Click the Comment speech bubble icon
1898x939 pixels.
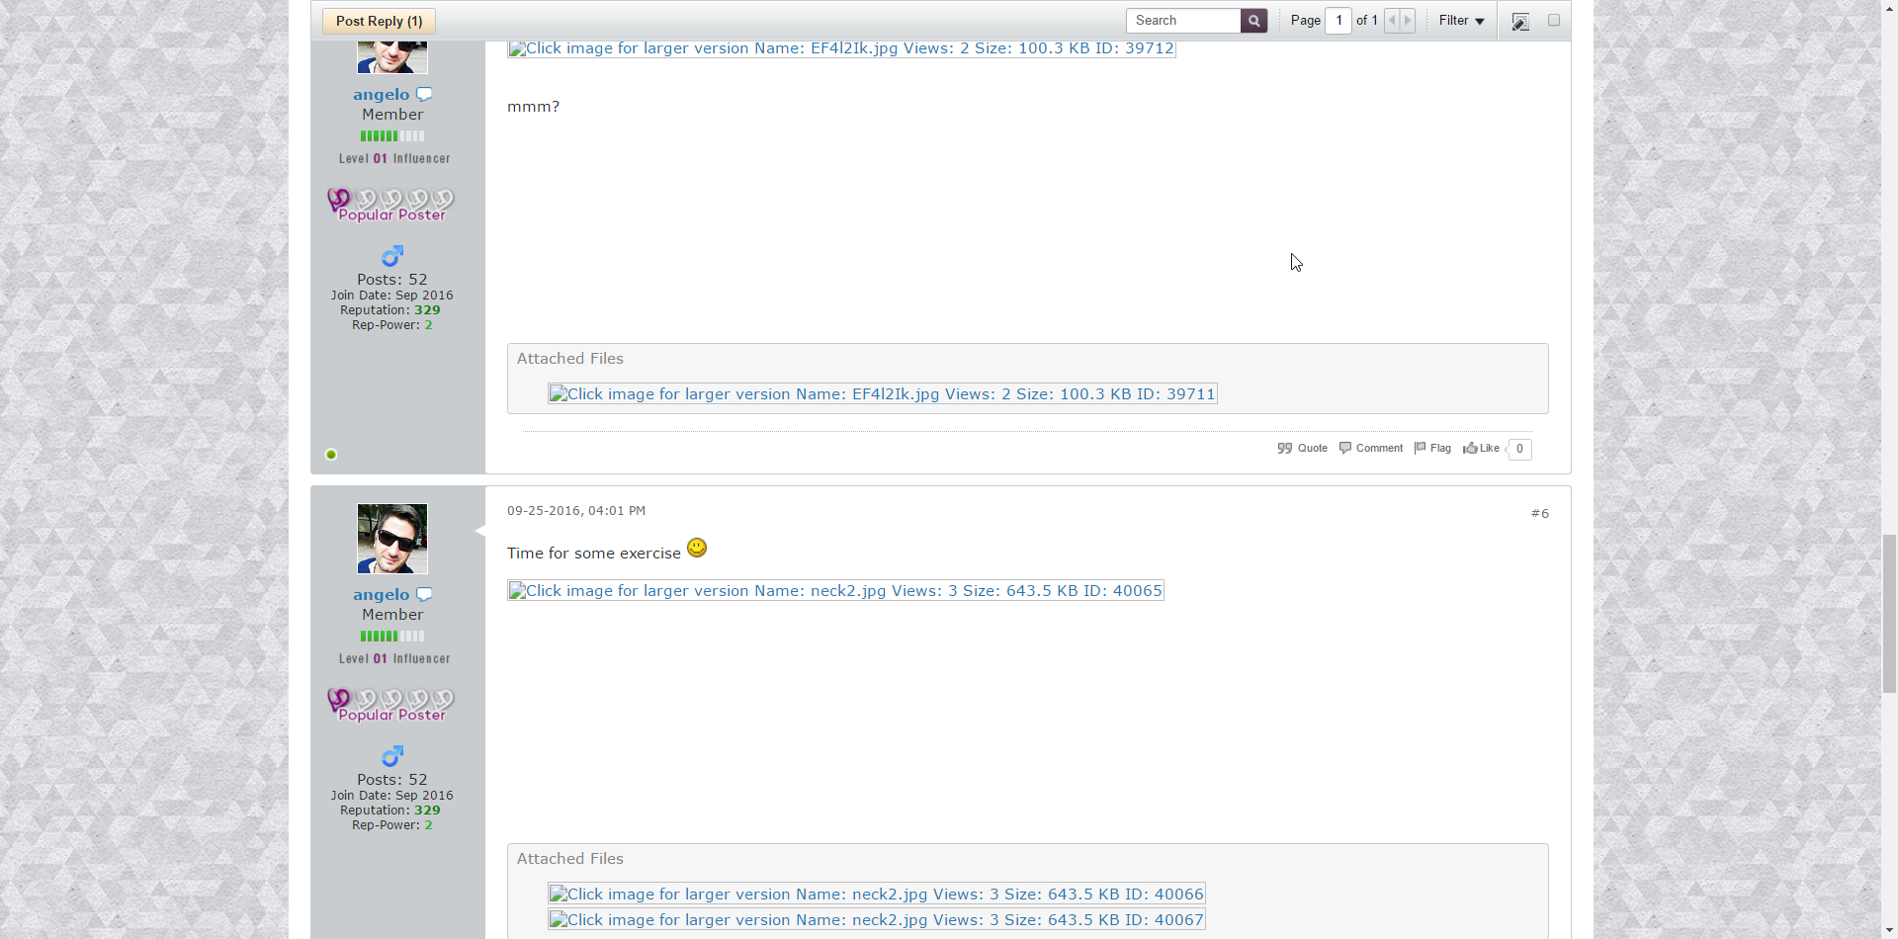coord(1345,449)
